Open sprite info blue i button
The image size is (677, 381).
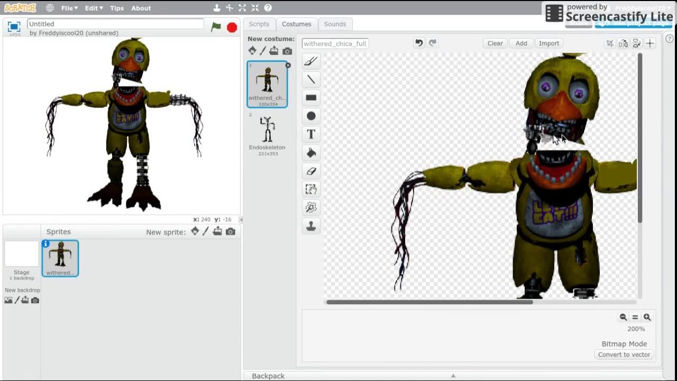tap(45, 243)
